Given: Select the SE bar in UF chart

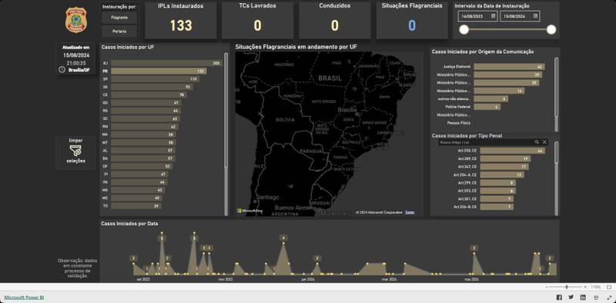Looking at the screenshot, I should (x=152, y=87).
